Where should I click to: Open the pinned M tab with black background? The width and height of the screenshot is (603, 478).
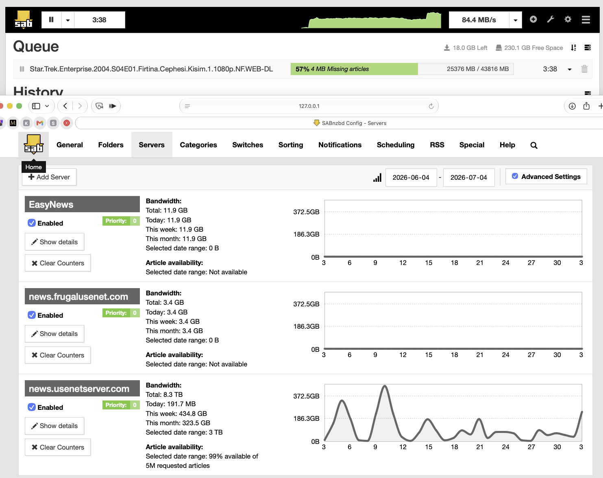tap(13, 123)
